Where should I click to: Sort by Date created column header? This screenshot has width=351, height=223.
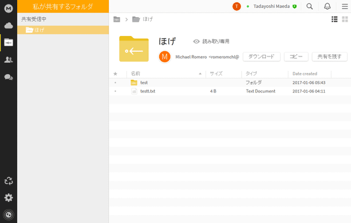(305, 74)
